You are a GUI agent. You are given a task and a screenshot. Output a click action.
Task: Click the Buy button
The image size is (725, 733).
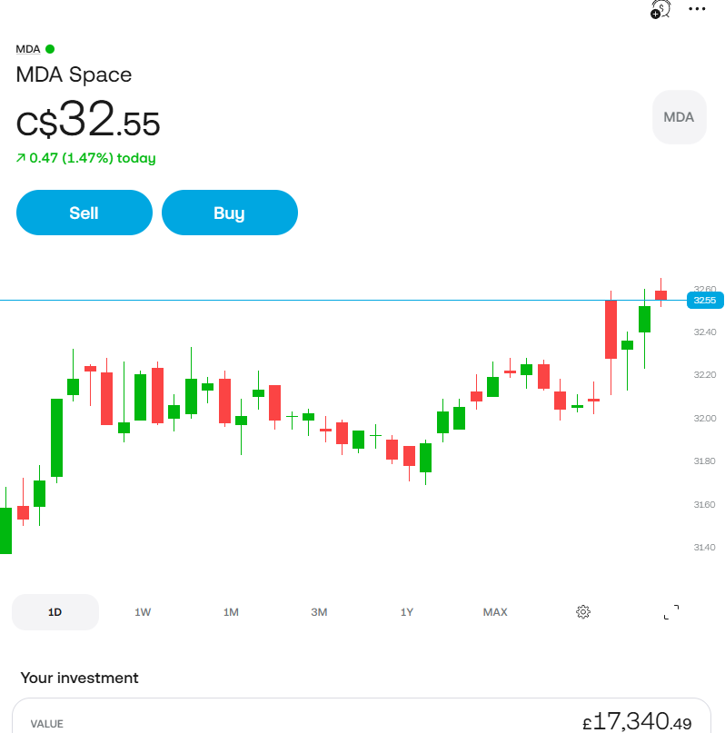tap(230, 213)
